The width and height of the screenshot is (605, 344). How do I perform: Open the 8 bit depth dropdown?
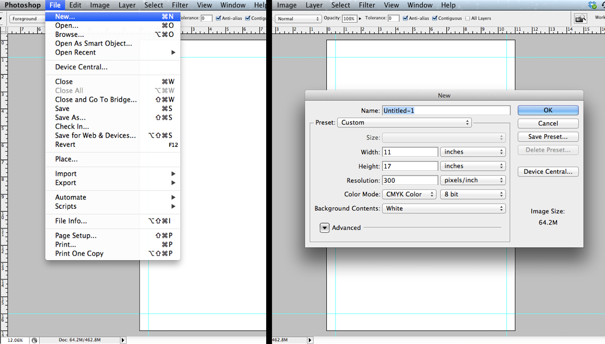click(473, 194)
